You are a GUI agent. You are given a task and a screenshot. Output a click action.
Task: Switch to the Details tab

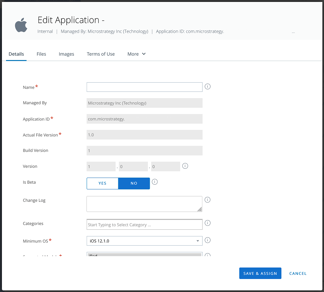[16, 54]
